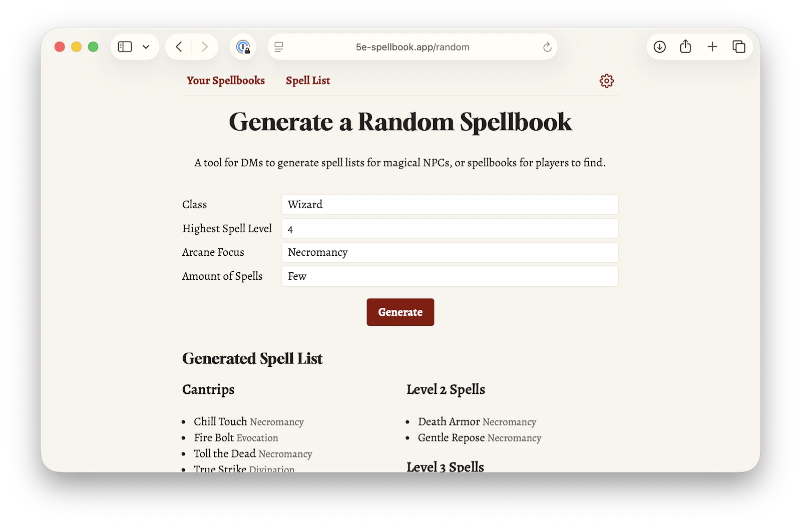Open the Downloads list
Screen dimensions: 801x526
659,47
